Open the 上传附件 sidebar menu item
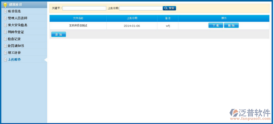 (24, 60)
